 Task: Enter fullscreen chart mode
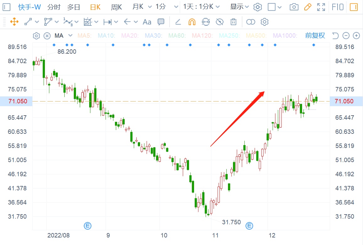(321, 7)
